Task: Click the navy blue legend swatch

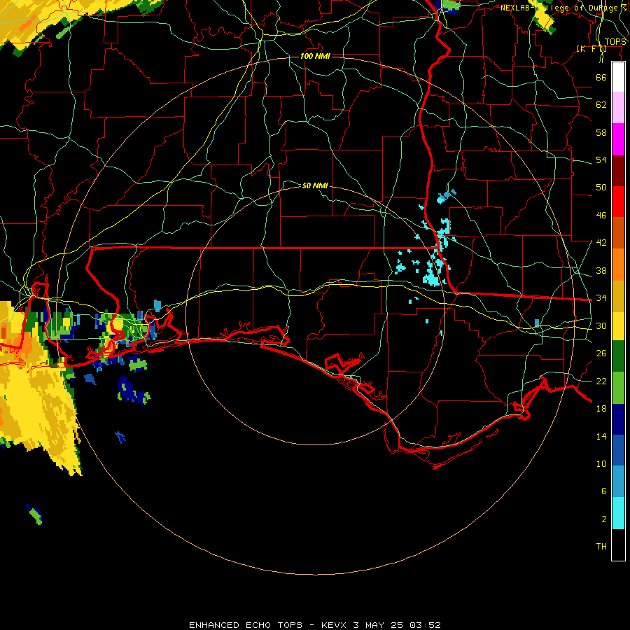Action: pos(618,419)
